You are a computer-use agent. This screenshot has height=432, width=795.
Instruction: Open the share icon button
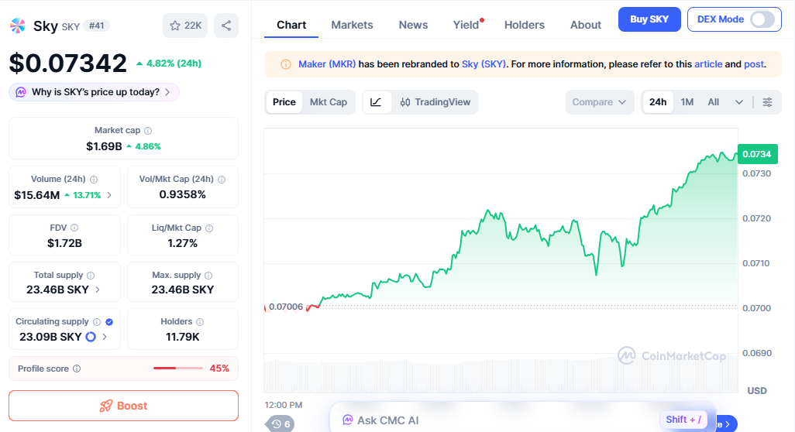226,26
